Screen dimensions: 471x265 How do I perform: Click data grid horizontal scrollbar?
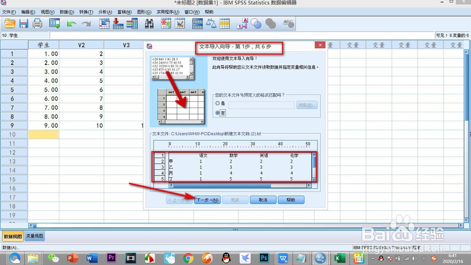(x=246, y=225)
